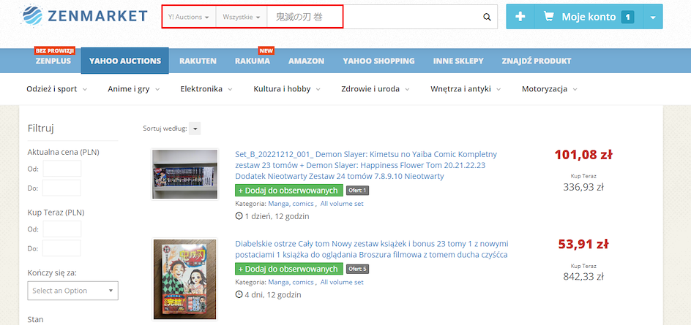The height and width of the screenshot is (325, 691).
Task: Expand the Motoryzacja category menu
Action: coord(550,89)
